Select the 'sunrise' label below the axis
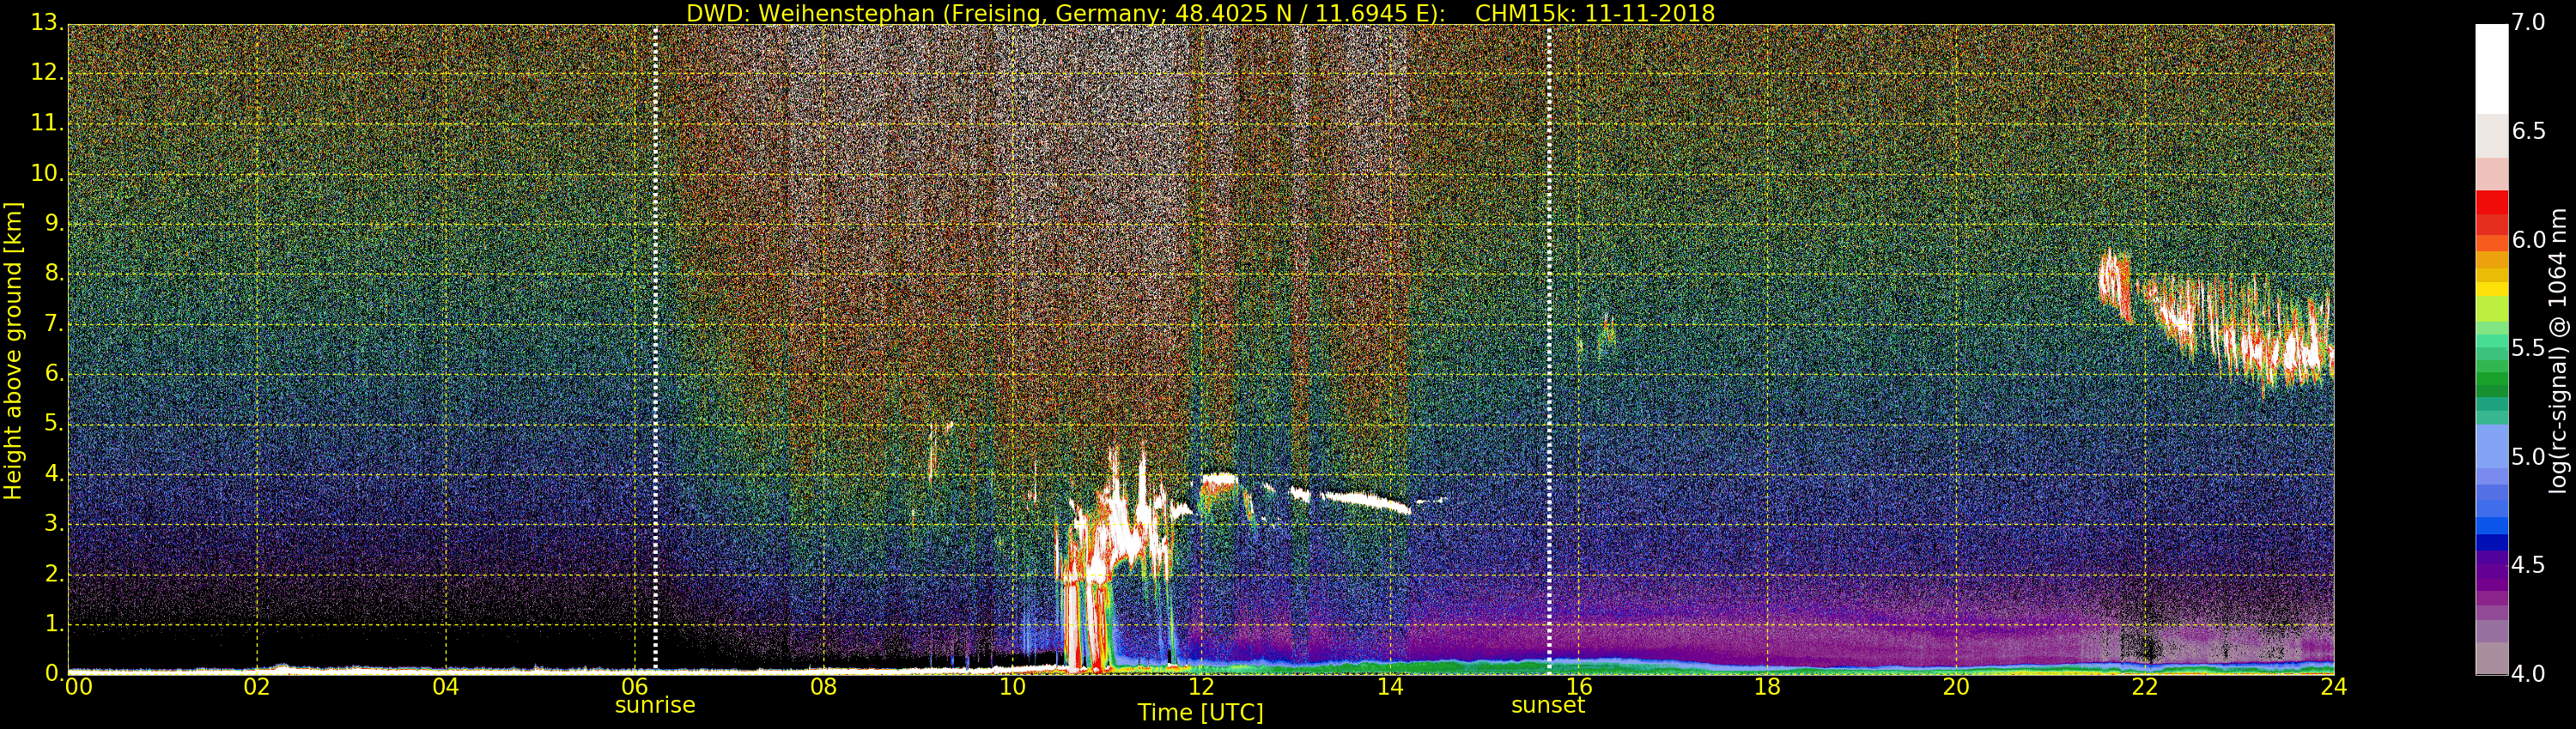Image resolution: width=2576 pixels, height=729 pixels. [654, 705]
